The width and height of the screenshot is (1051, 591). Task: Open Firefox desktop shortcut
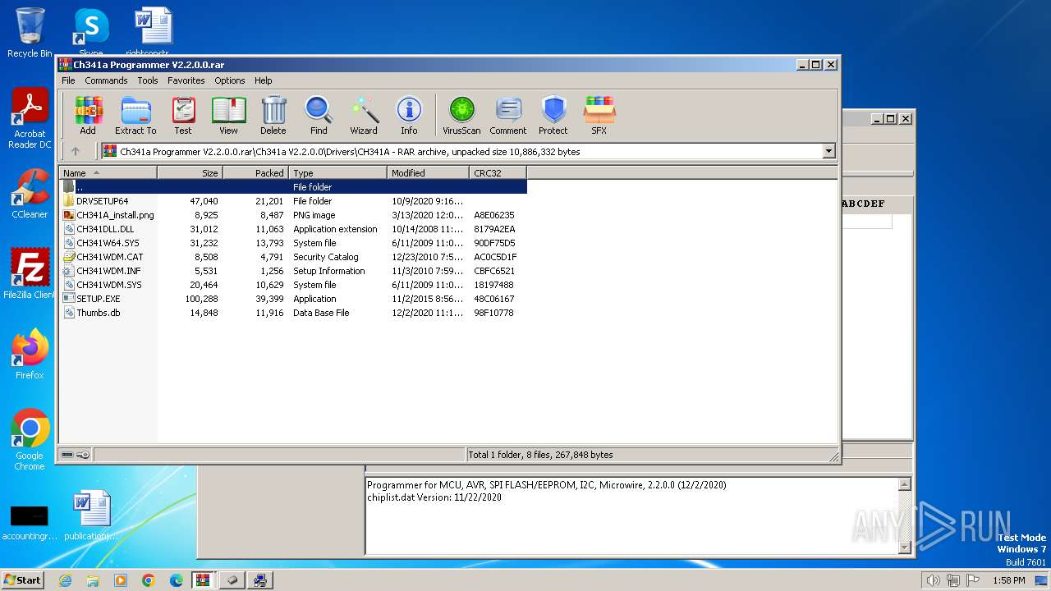[30, 355]
